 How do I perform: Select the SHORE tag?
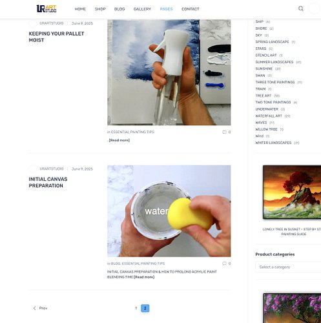pos(261,28)
